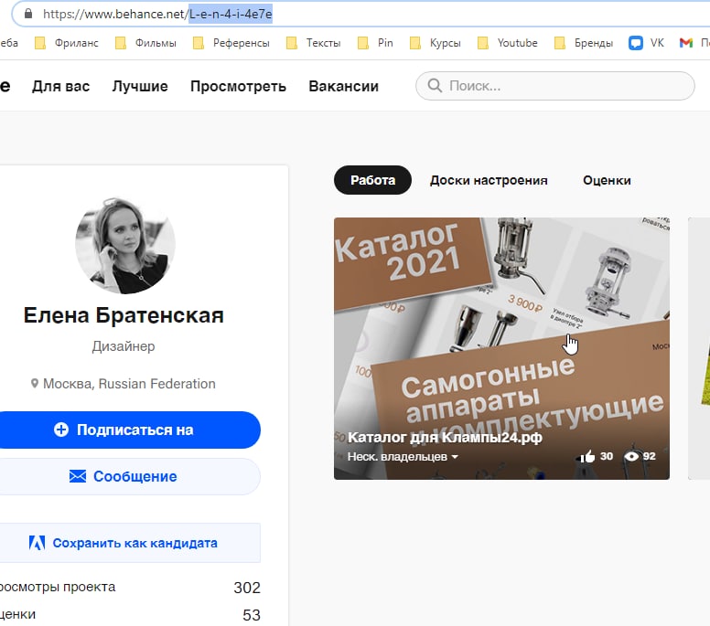Open the Pin bookmarks folder
The image size is (710, 626).
coord(375,43)
